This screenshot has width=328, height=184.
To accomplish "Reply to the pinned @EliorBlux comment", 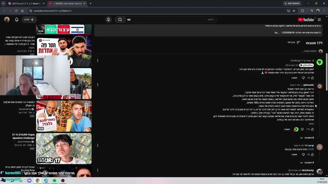I will coord(294,78).
